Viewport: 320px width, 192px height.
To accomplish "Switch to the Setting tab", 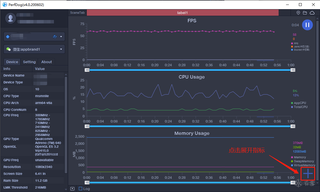I will click(x=29, y=62).
